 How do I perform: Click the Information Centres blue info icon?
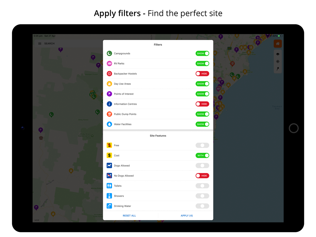(x=109, y=104)
